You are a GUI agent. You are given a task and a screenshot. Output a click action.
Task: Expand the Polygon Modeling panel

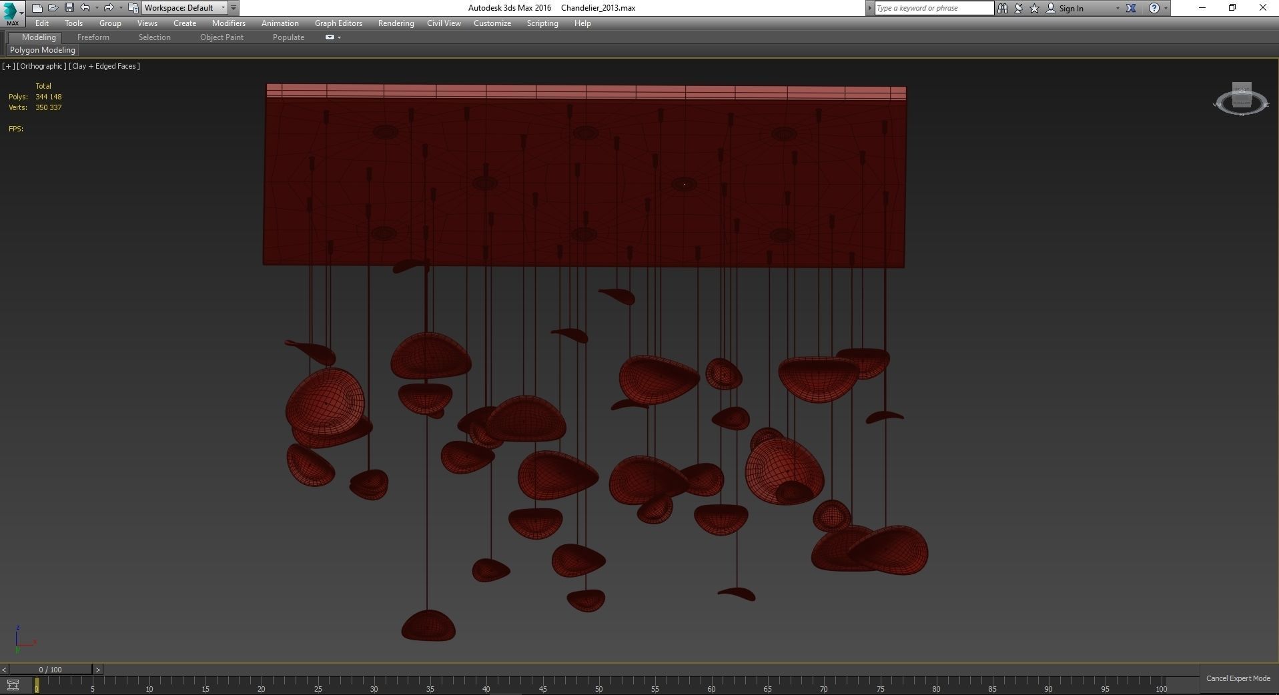[43, 50]
